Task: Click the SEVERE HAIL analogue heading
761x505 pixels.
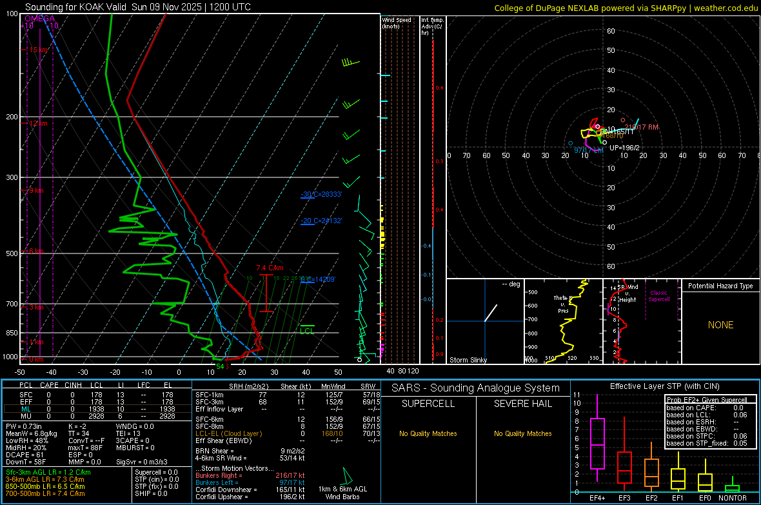Action: [523, 404]
